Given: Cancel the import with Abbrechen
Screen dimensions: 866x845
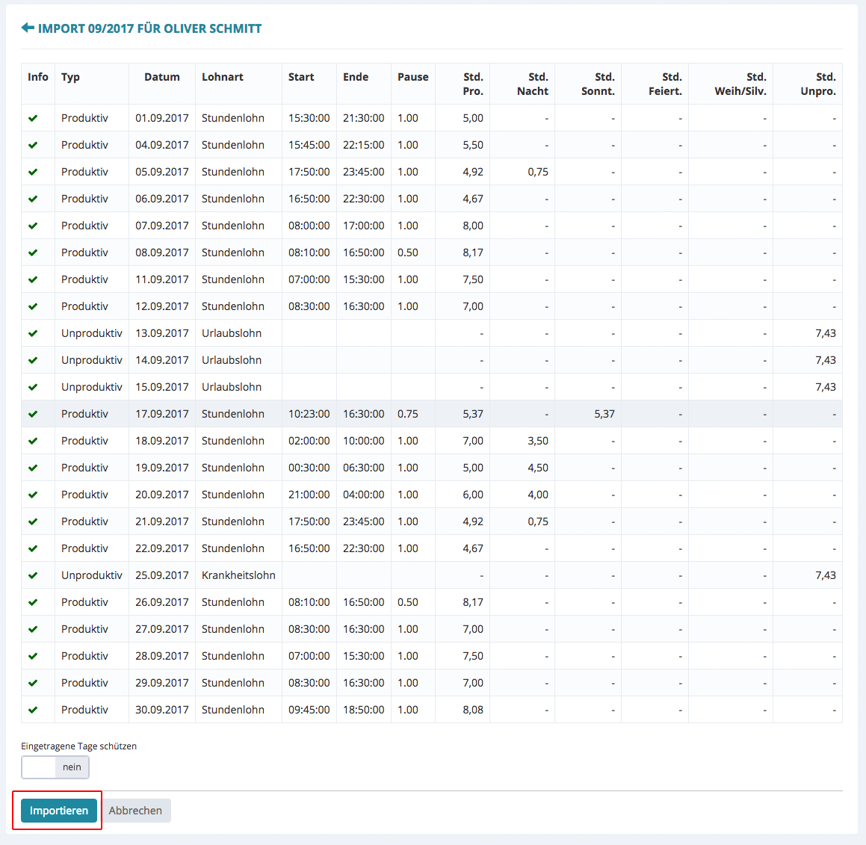Looking at the screenshot, I should tap(135, 811).
